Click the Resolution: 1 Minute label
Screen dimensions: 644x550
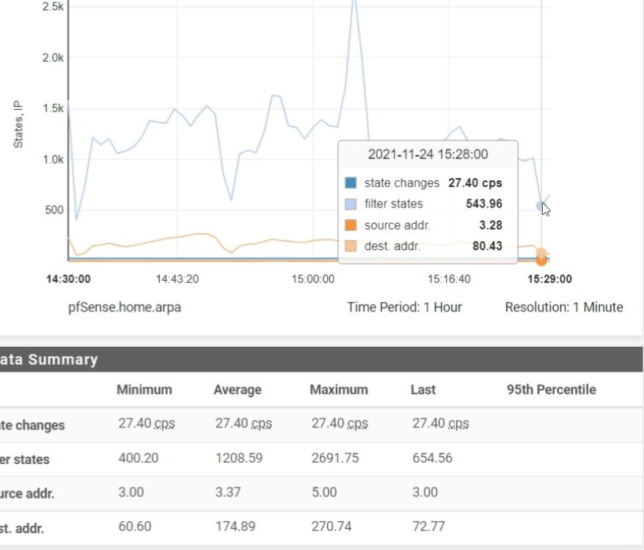pos(564,307)
